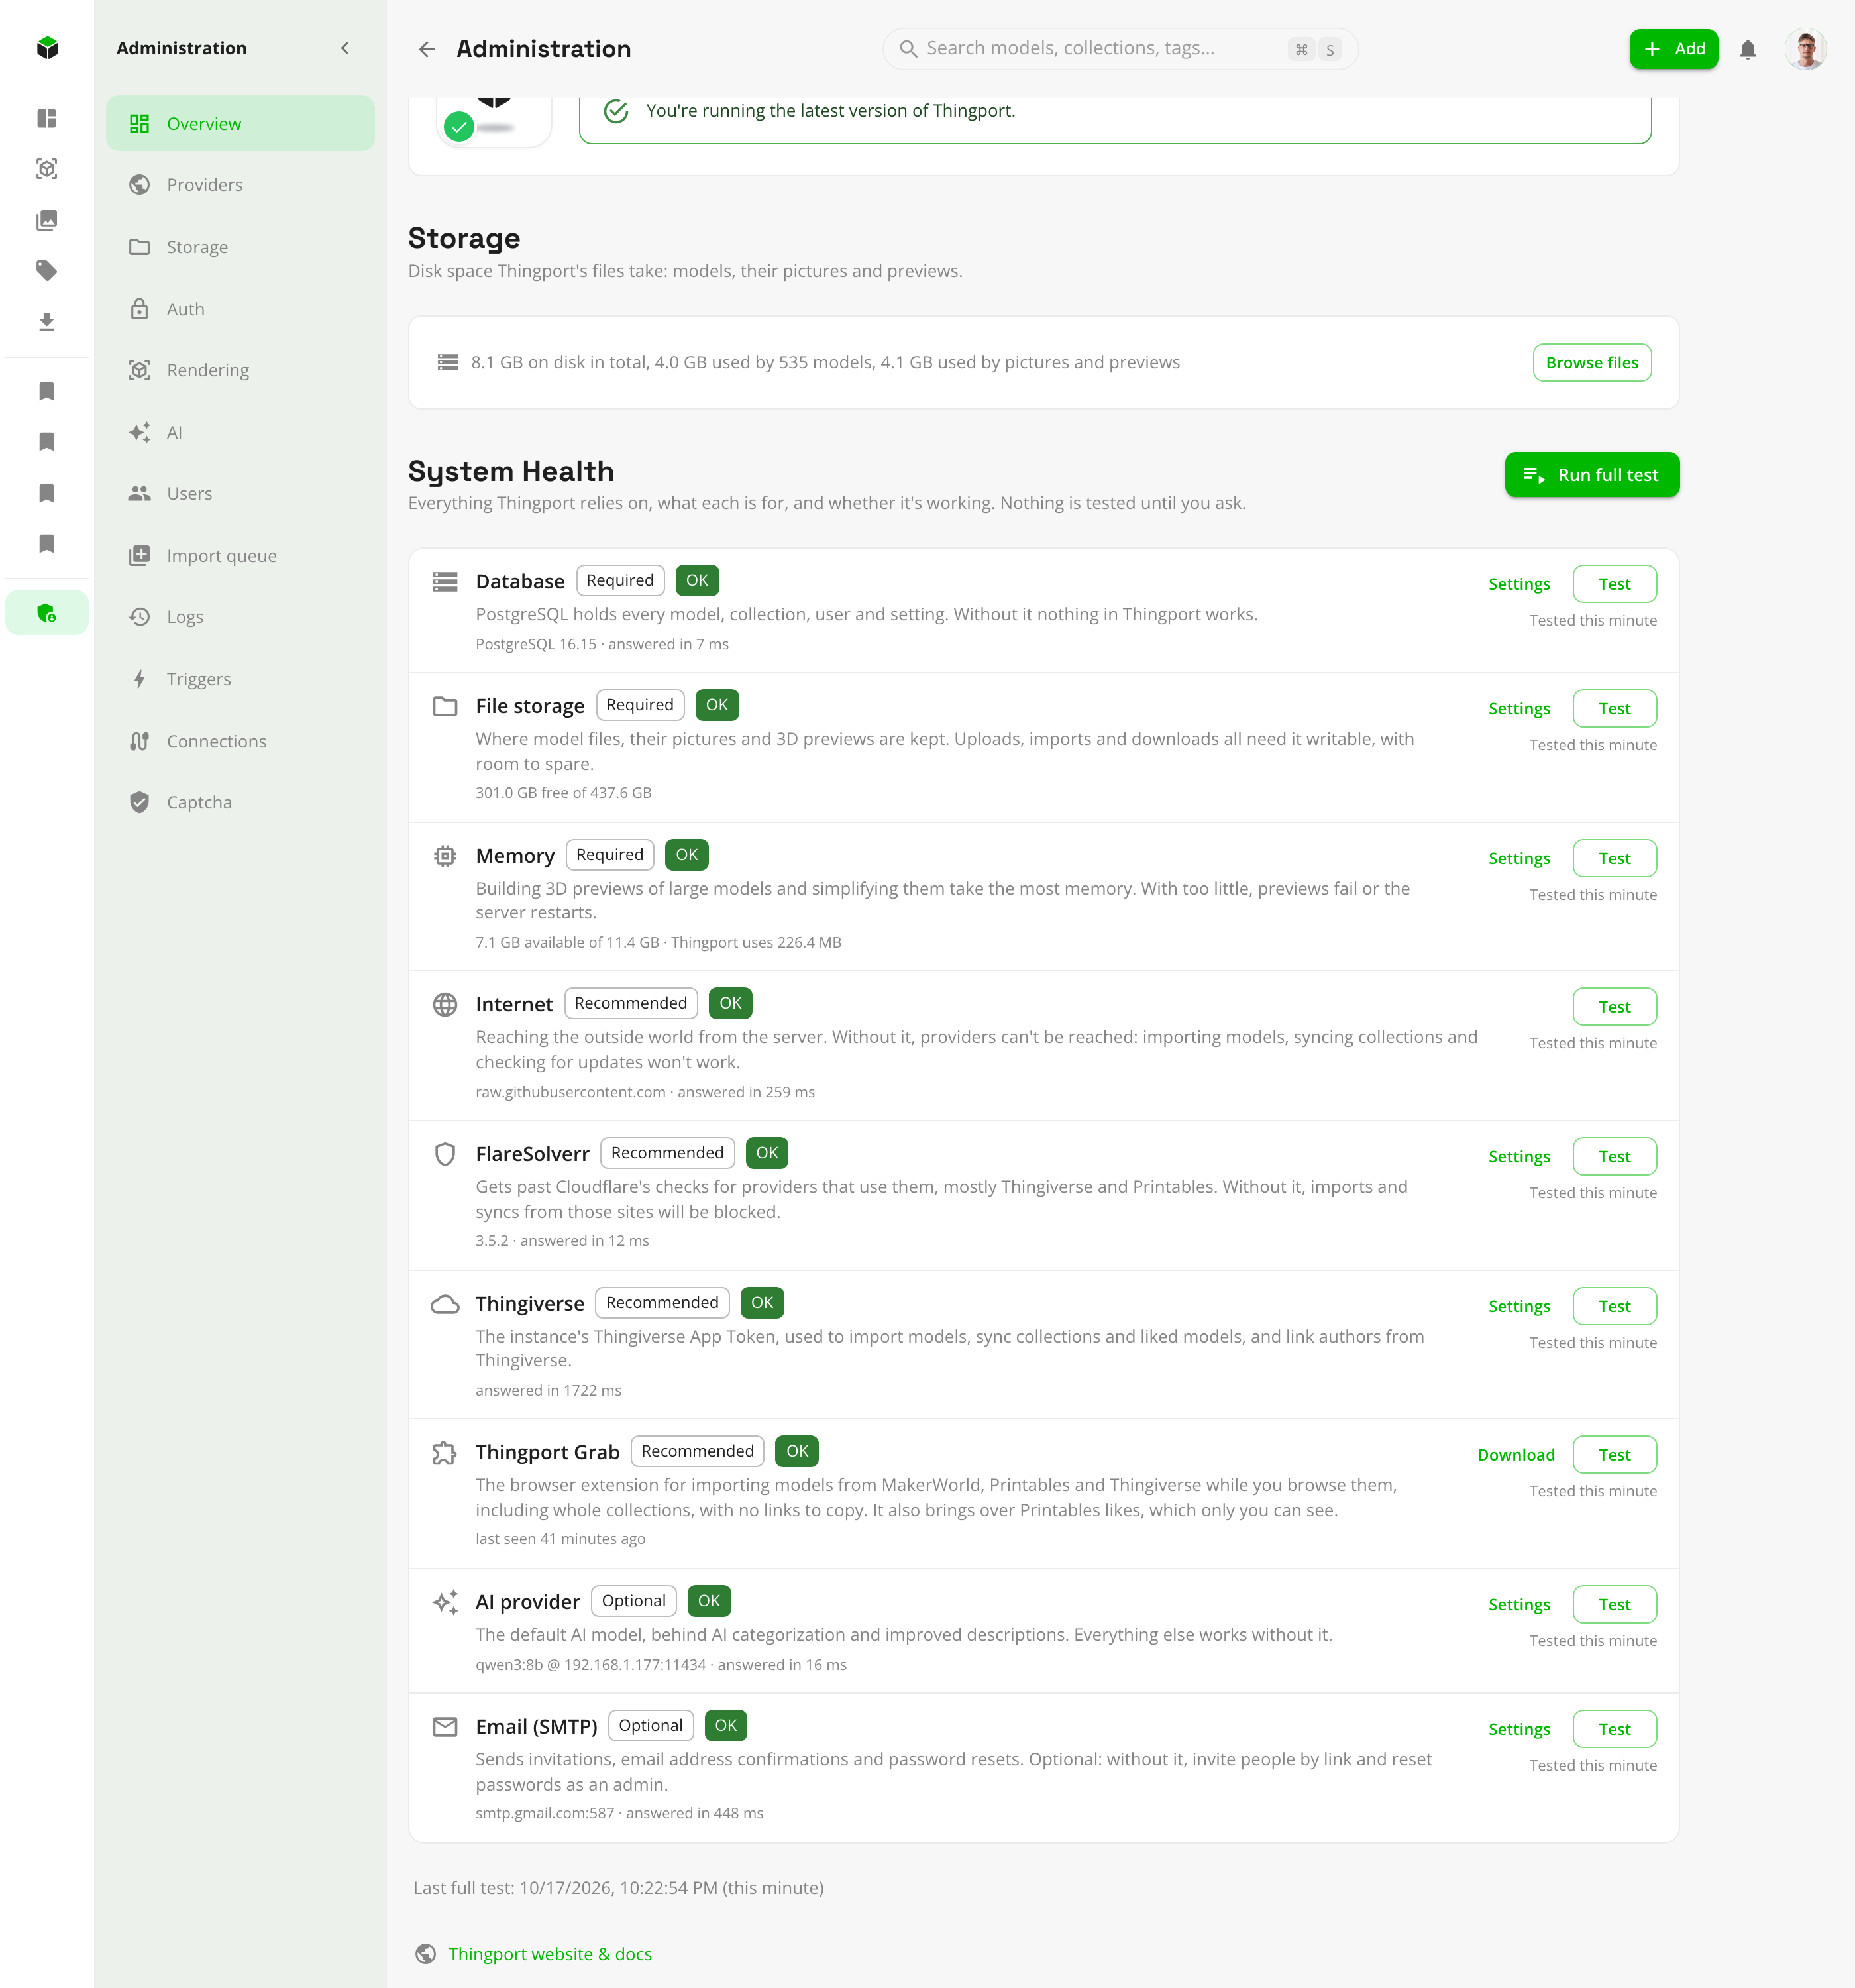This screenshot has width=1855, height=1988.
Task: Click the green Add button
Action: [1673, 49]
